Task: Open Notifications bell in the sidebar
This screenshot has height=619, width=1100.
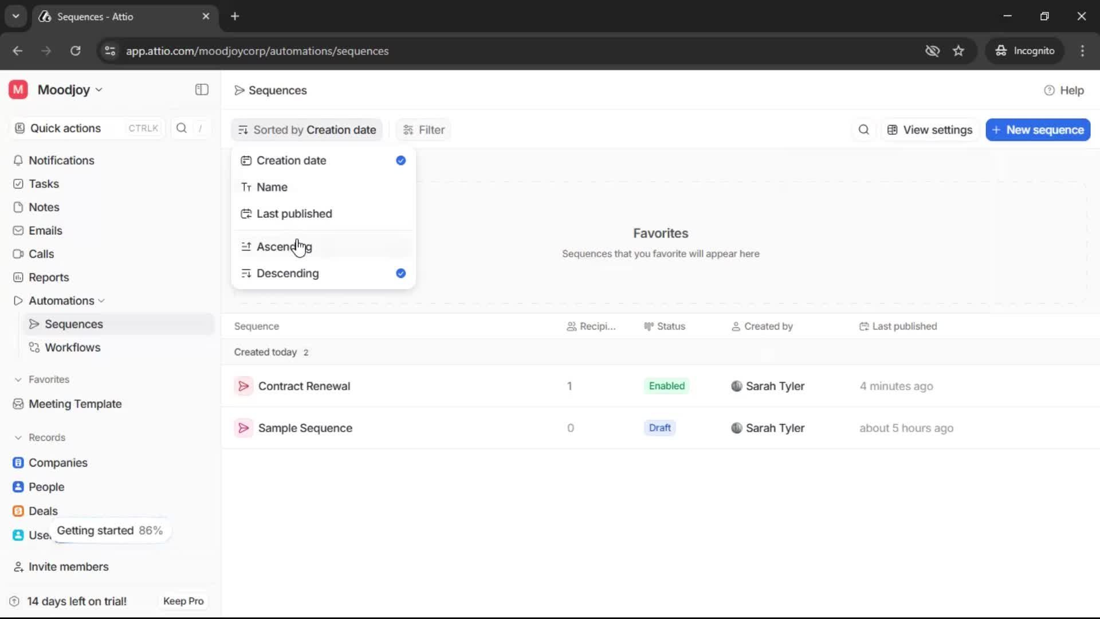Action: tap(18, 160)
